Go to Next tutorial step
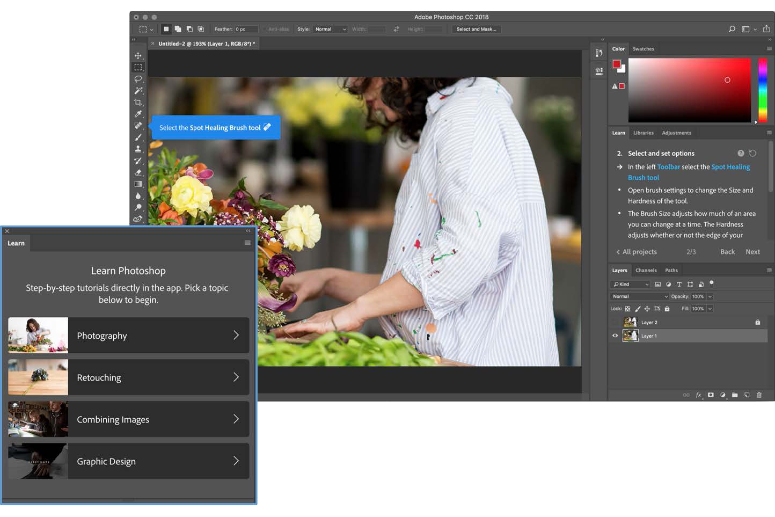The image size is (775, 517). [x=752, y=252]
